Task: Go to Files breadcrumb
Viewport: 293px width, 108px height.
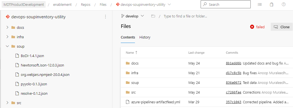Action: (103, 5)
